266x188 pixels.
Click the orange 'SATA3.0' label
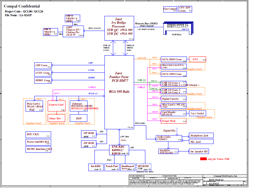coord(142,58)
